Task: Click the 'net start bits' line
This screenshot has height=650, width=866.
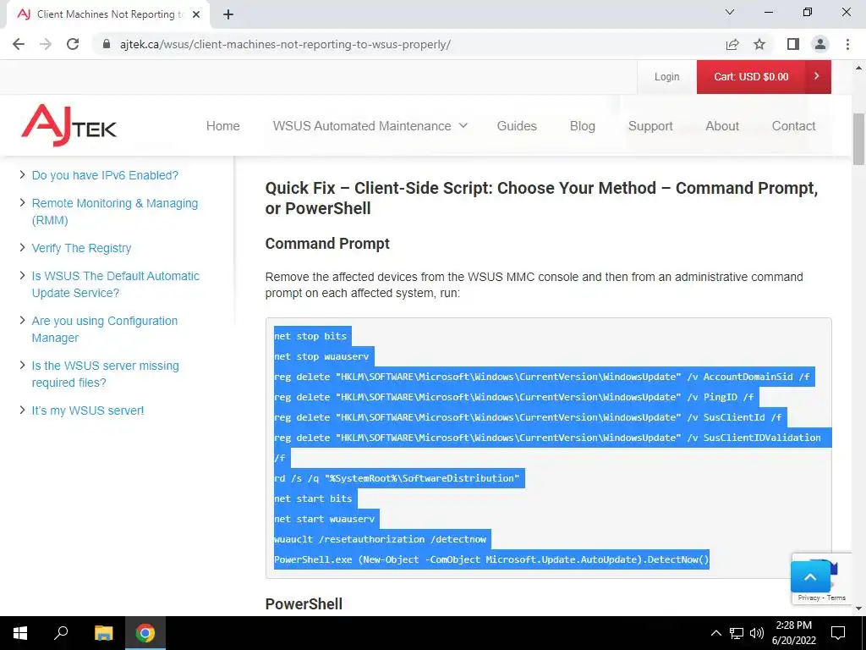Action: [313, 499]
